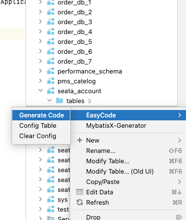
Task: Select Modify Table... (Old UI) entry
Action: [x=128, y=172]
